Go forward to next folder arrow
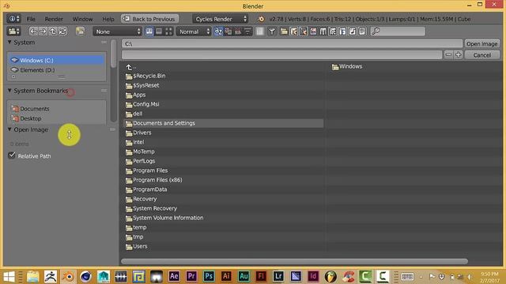Viewport: 506px width, 284px height. pos(43,32)
